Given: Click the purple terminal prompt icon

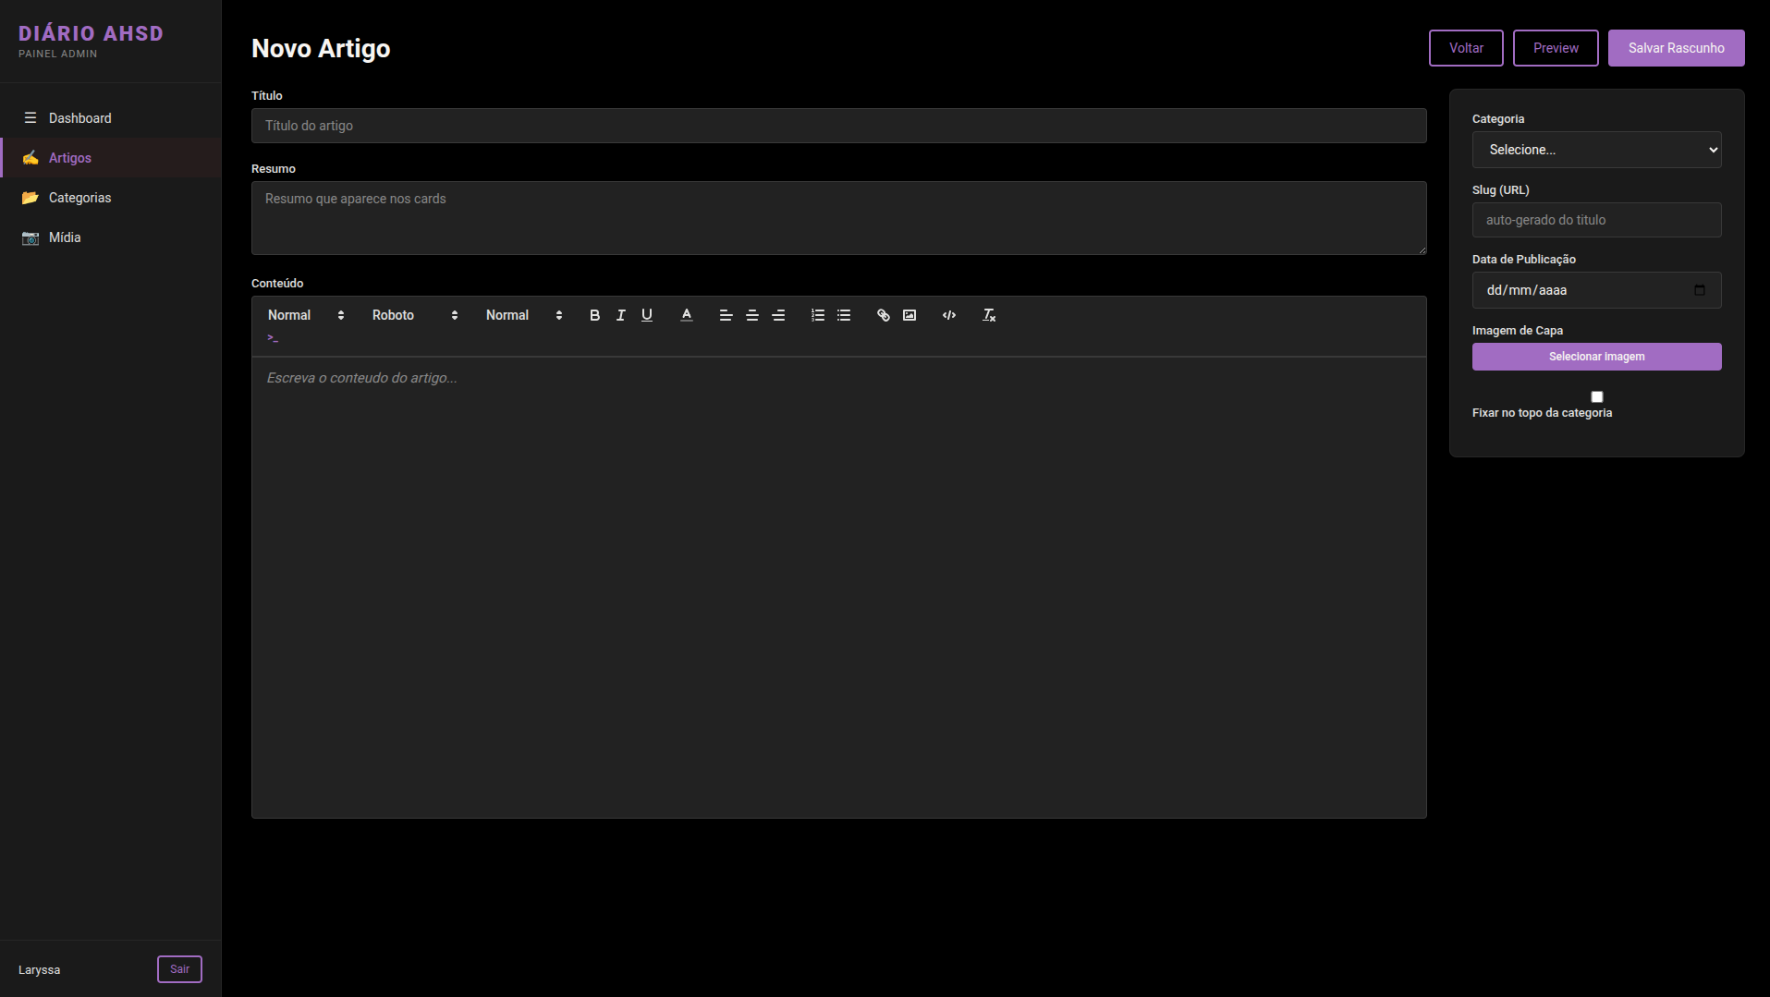Looking at the screenshot, I should 273,338.
